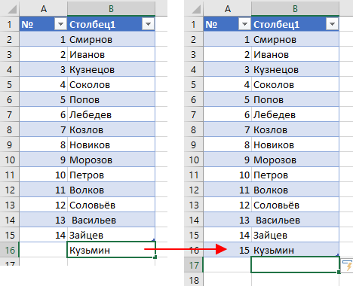This screenshot has height=286, width=353.
Task: Click Select All corner in right sheet
Action: 196,9
